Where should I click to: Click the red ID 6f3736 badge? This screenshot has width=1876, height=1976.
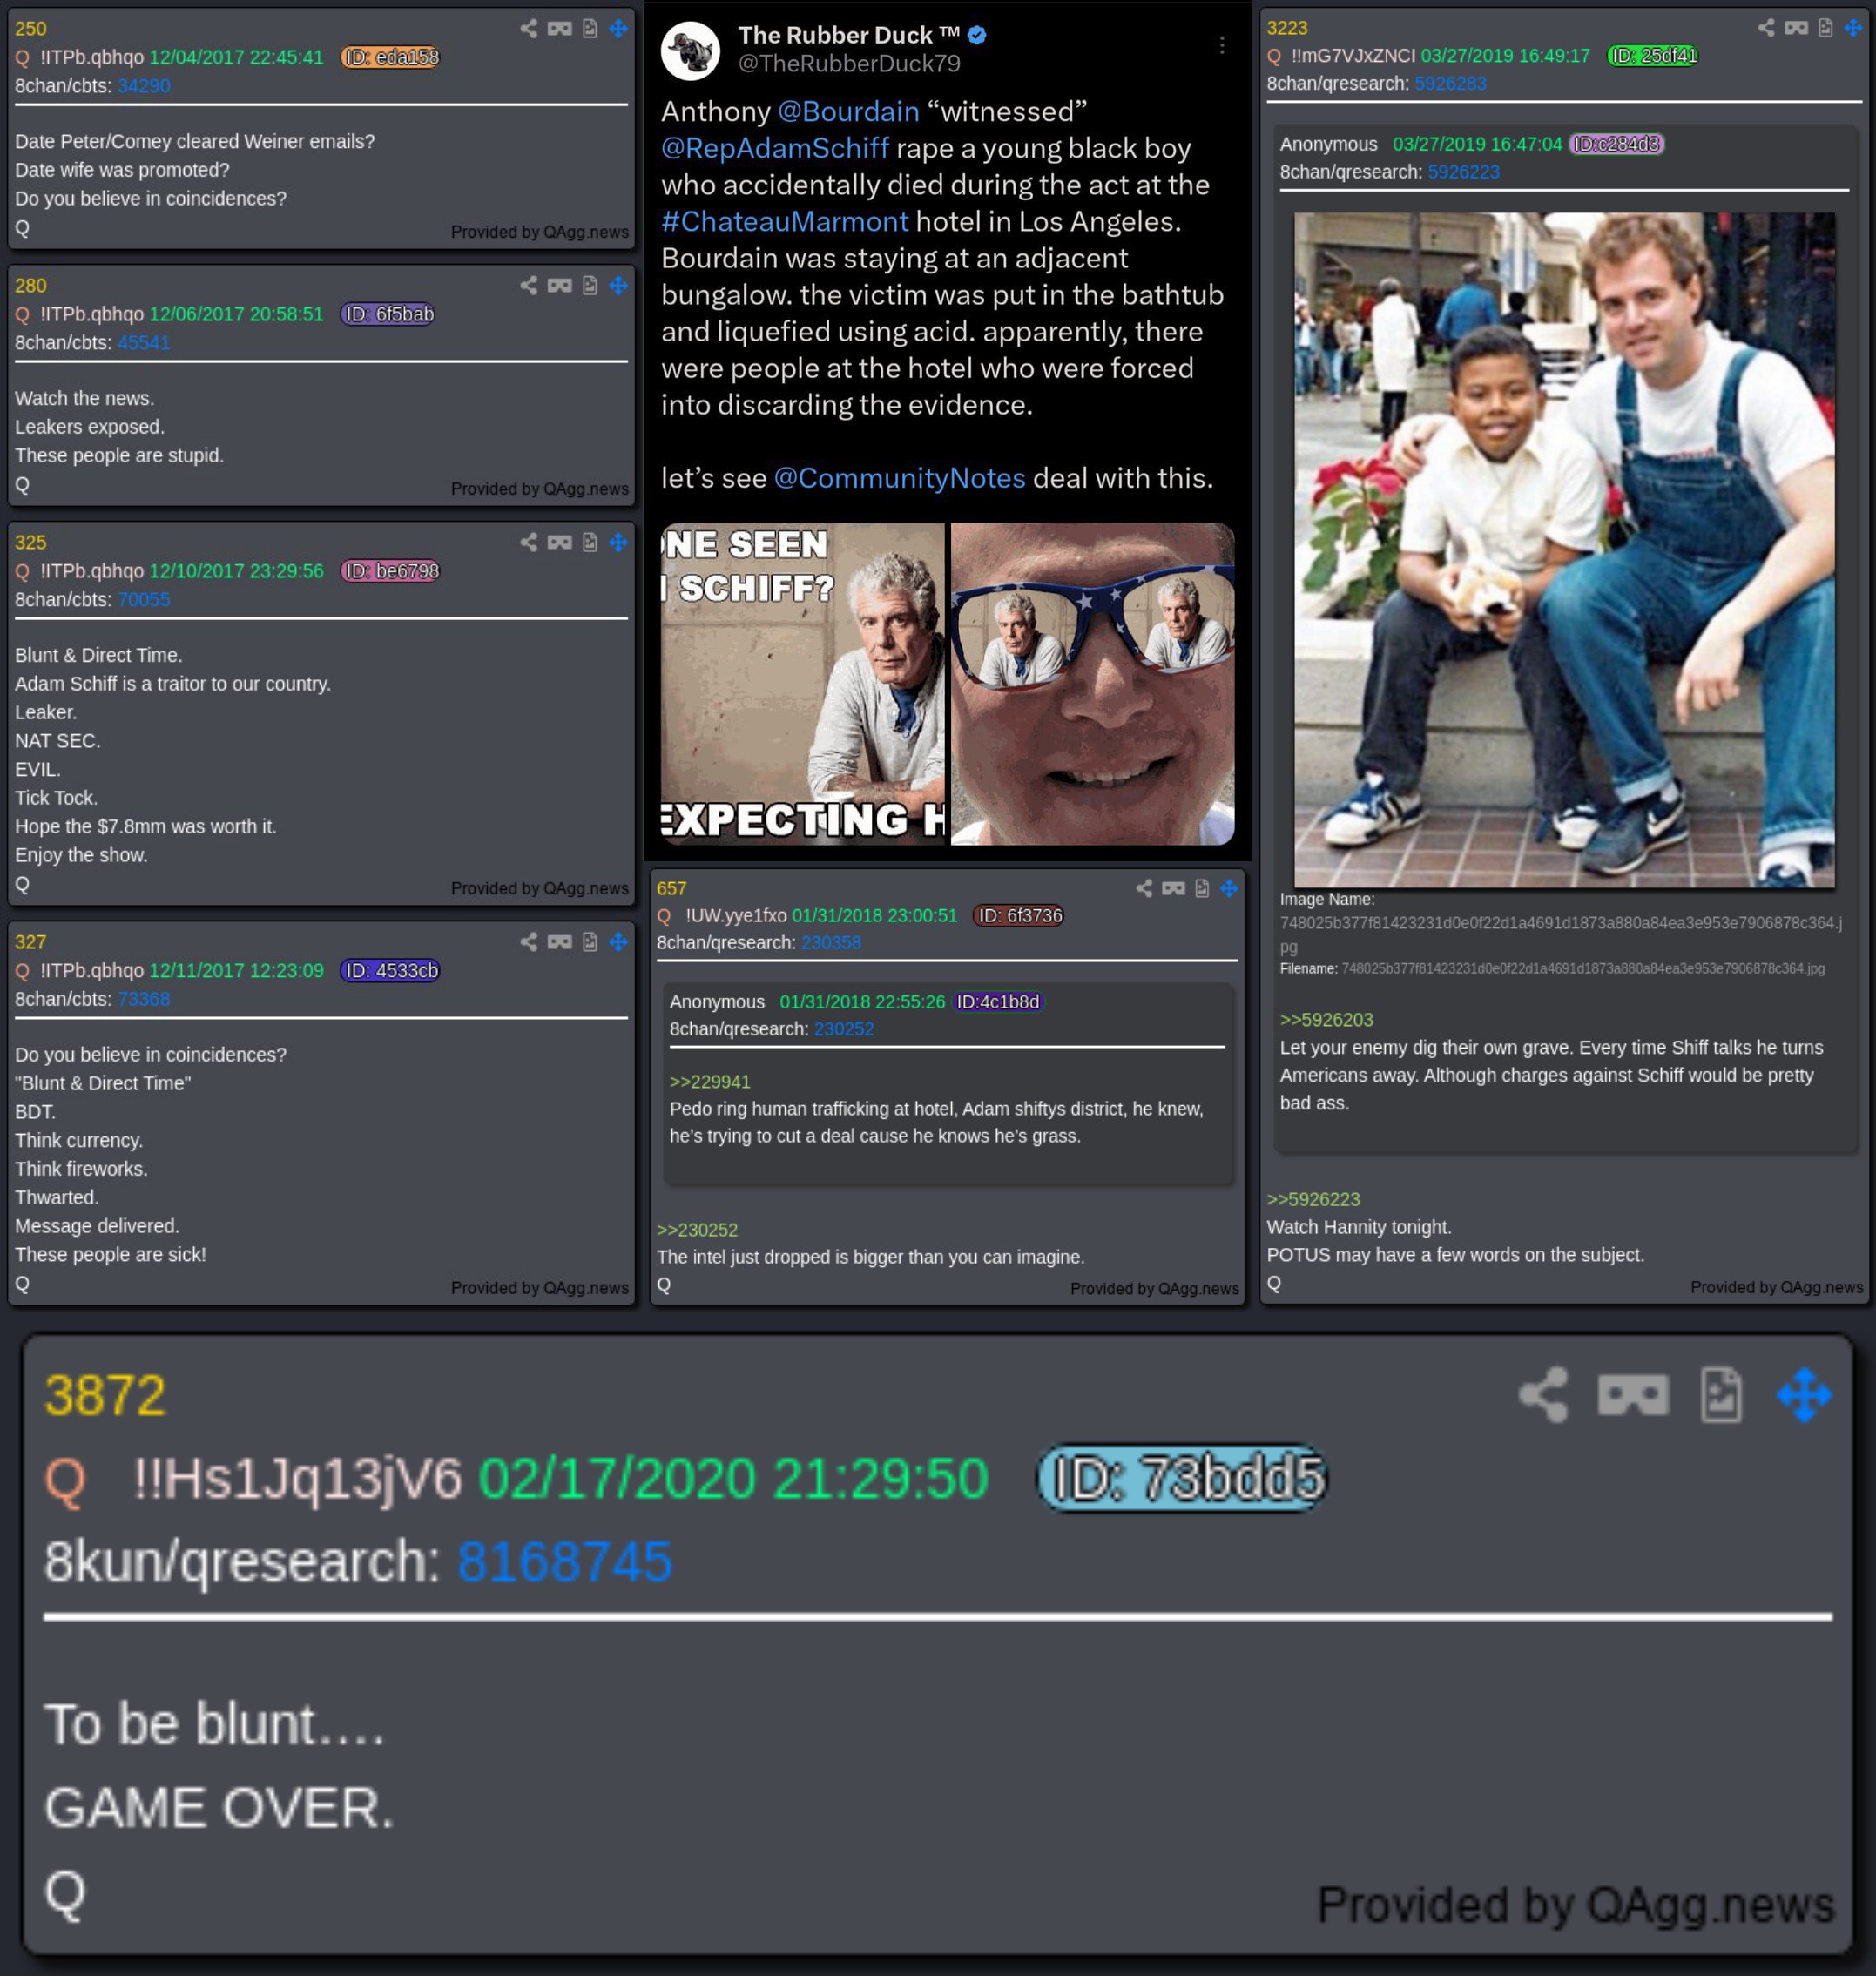(1019, 916)
